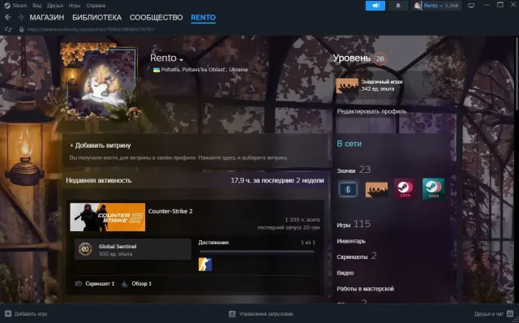Open the Counter-Strike 2 title link
Screen dimensions: 519x323
click(170, 211)
